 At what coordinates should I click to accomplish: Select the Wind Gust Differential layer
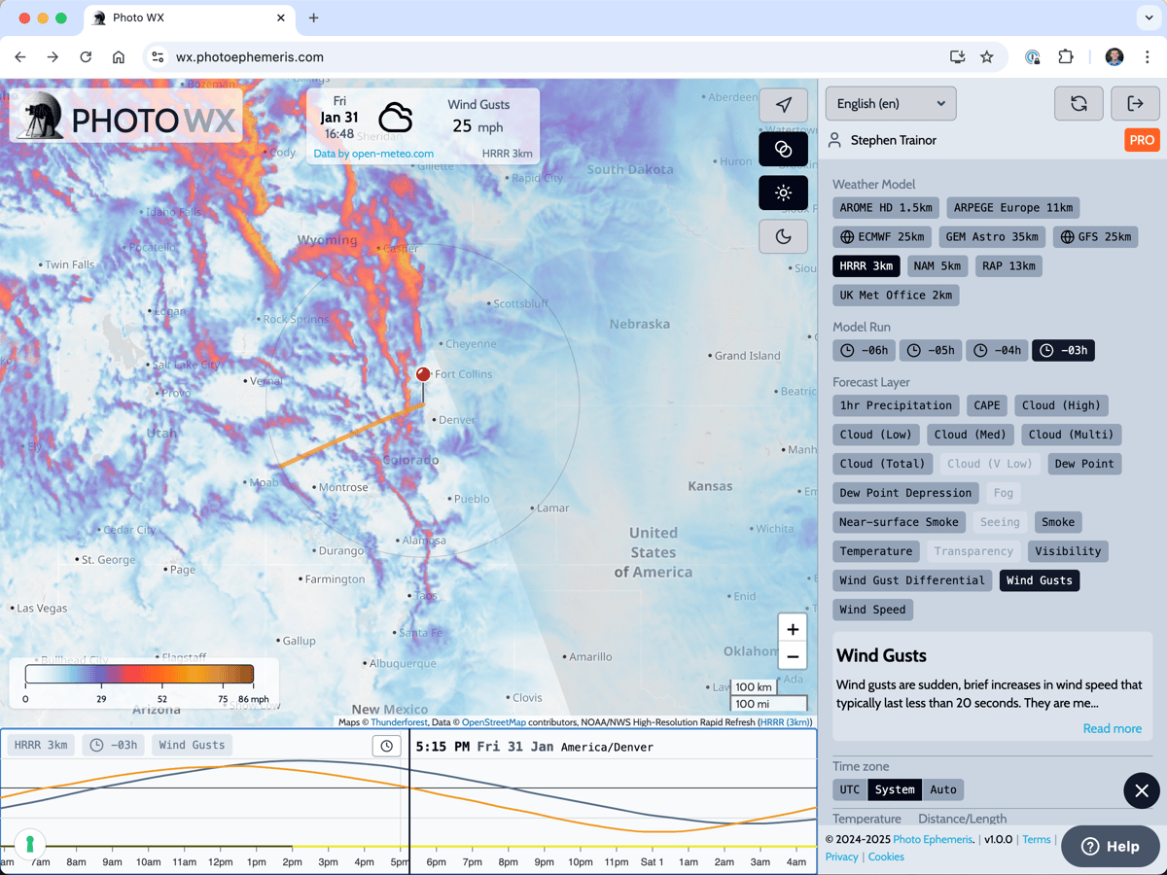click(x=912, y=580)
